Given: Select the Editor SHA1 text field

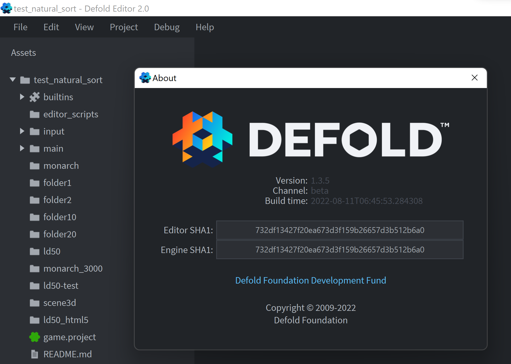Looking at the screenshot, I should click(339, 230).
